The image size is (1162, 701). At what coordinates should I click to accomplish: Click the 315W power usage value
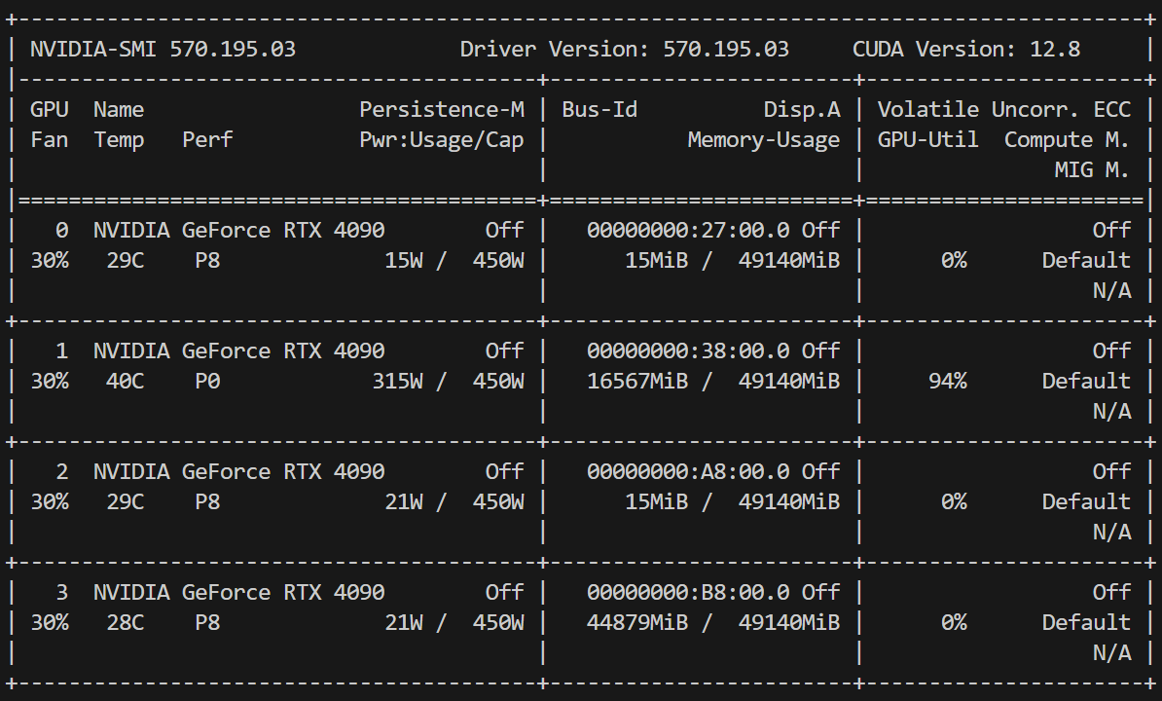pos(397,382)
